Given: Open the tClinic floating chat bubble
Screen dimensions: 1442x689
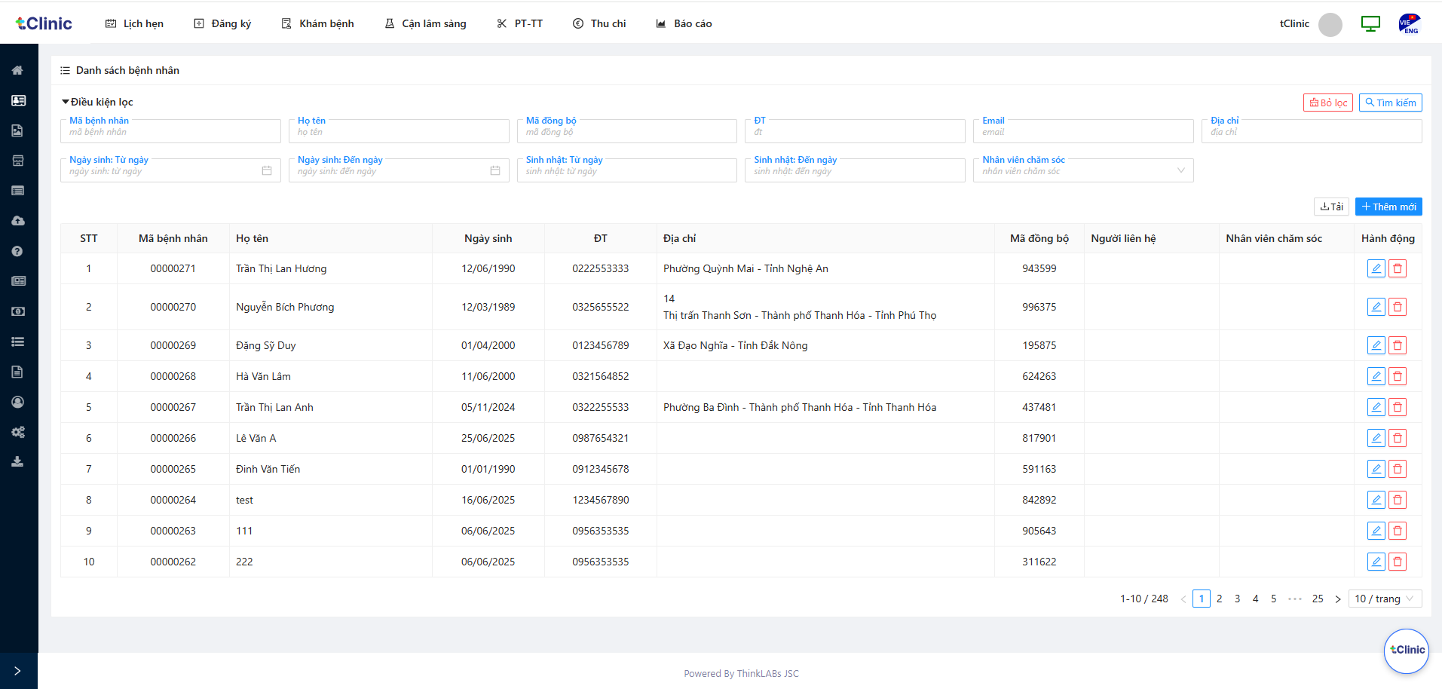Looking at the screenshot, I should pyautogui.click(x=1407, y=651).
